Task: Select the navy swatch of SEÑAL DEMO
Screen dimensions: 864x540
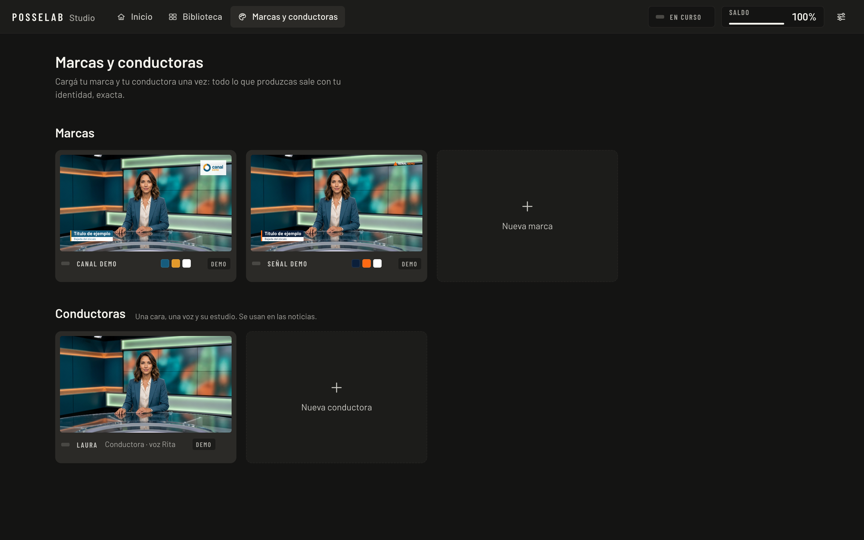Action: 355,264
